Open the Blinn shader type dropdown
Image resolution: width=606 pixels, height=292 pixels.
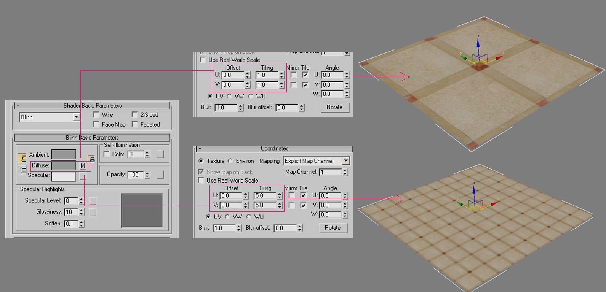pyautogui.click(x=76, y=117)
